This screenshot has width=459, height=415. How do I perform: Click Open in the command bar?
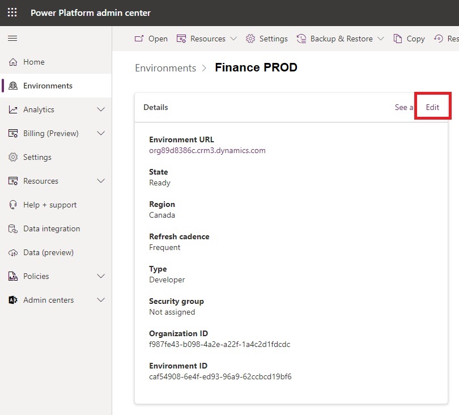pyautogui.click(x=151, y=39)
